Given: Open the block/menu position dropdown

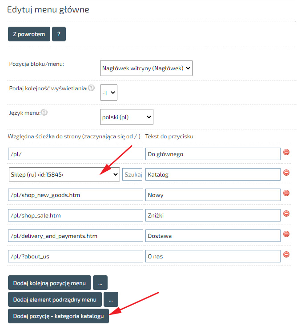Looking at the screenshot, I should pyautogui.click(x=146, y=68).
